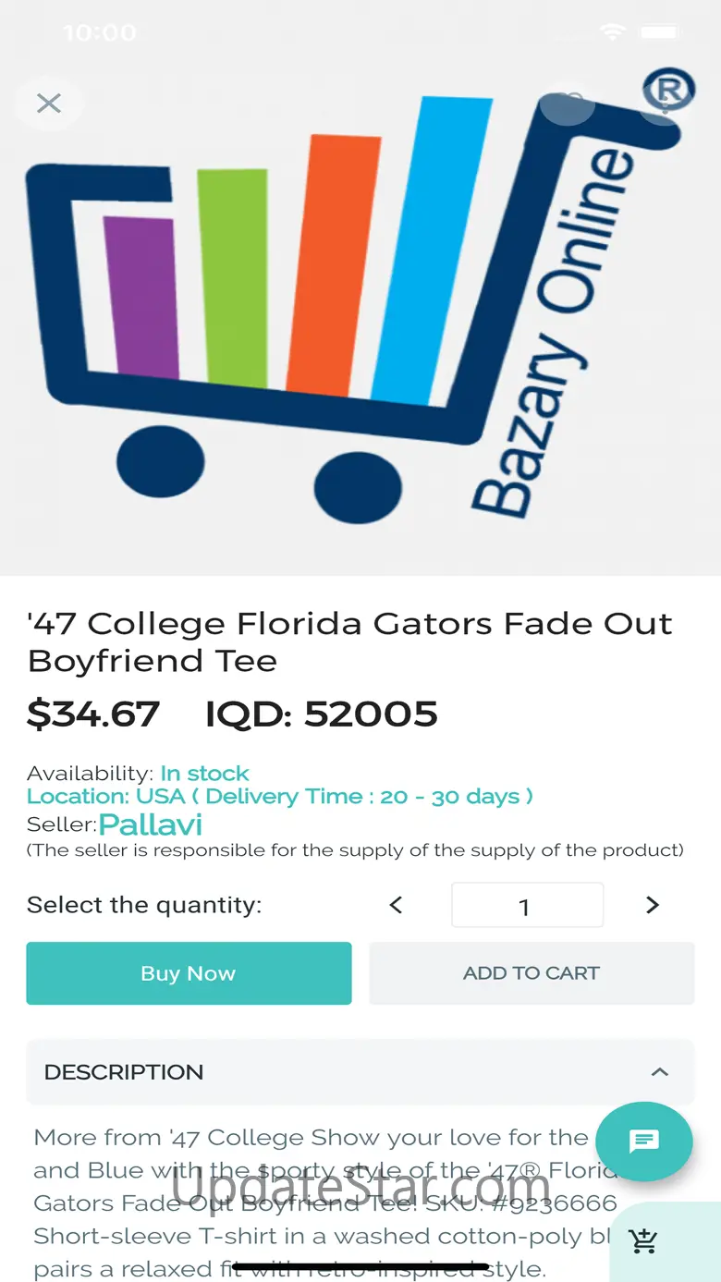The image size is (721, 1282).
Task: Tap the Wi-Fi status icon
Action: [612, 32]
